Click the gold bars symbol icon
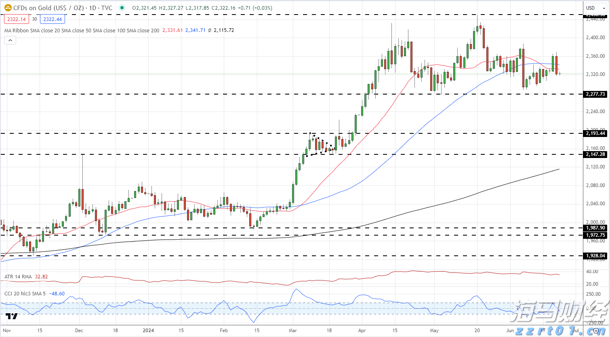 8,8
